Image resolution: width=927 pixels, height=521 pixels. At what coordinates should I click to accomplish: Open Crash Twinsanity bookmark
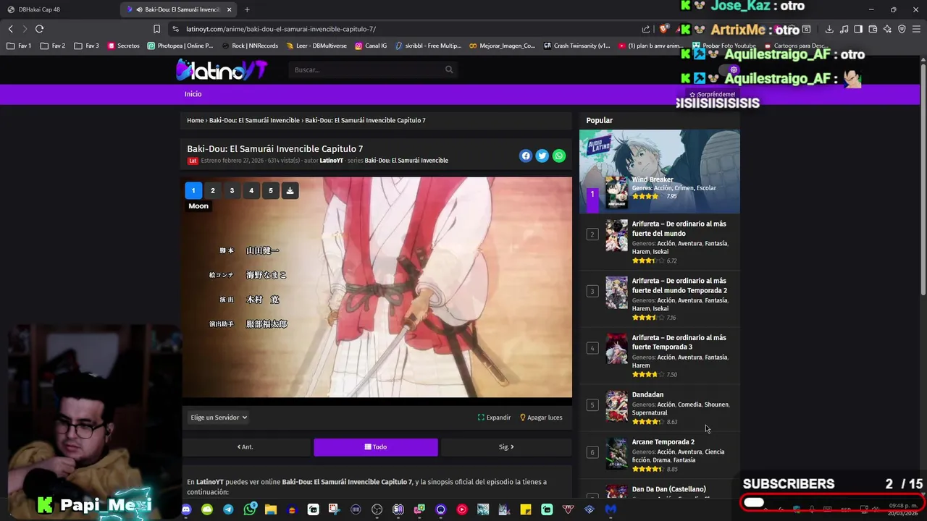point(576,46)
